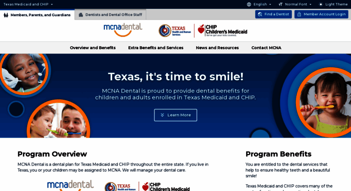The height and width of the screenshot is (191, 351).
Task: Click the Learn More button
Action: click(x=175, y=115)
